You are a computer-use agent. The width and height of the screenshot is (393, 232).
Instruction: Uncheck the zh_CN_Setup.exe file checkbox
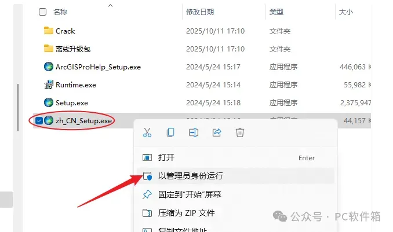(39, 121)
